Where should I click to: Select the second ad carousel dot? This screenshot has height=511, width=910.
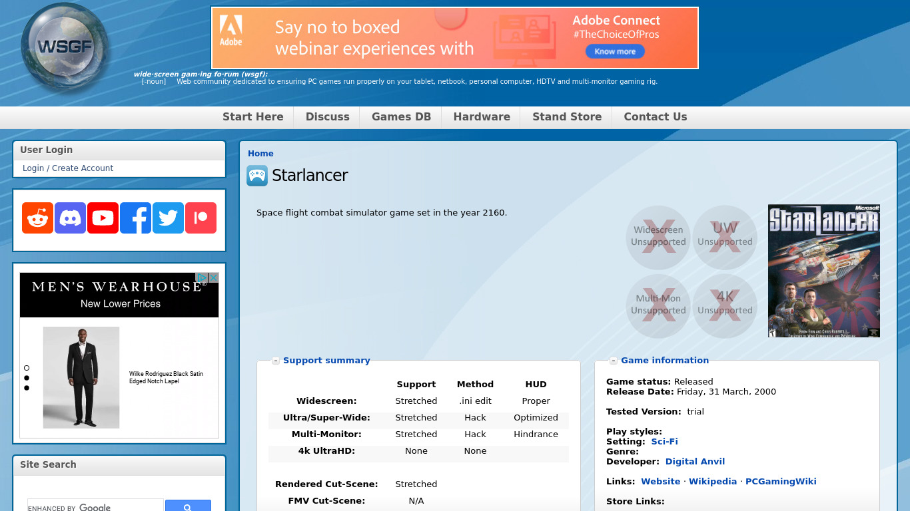pos(27,378)
